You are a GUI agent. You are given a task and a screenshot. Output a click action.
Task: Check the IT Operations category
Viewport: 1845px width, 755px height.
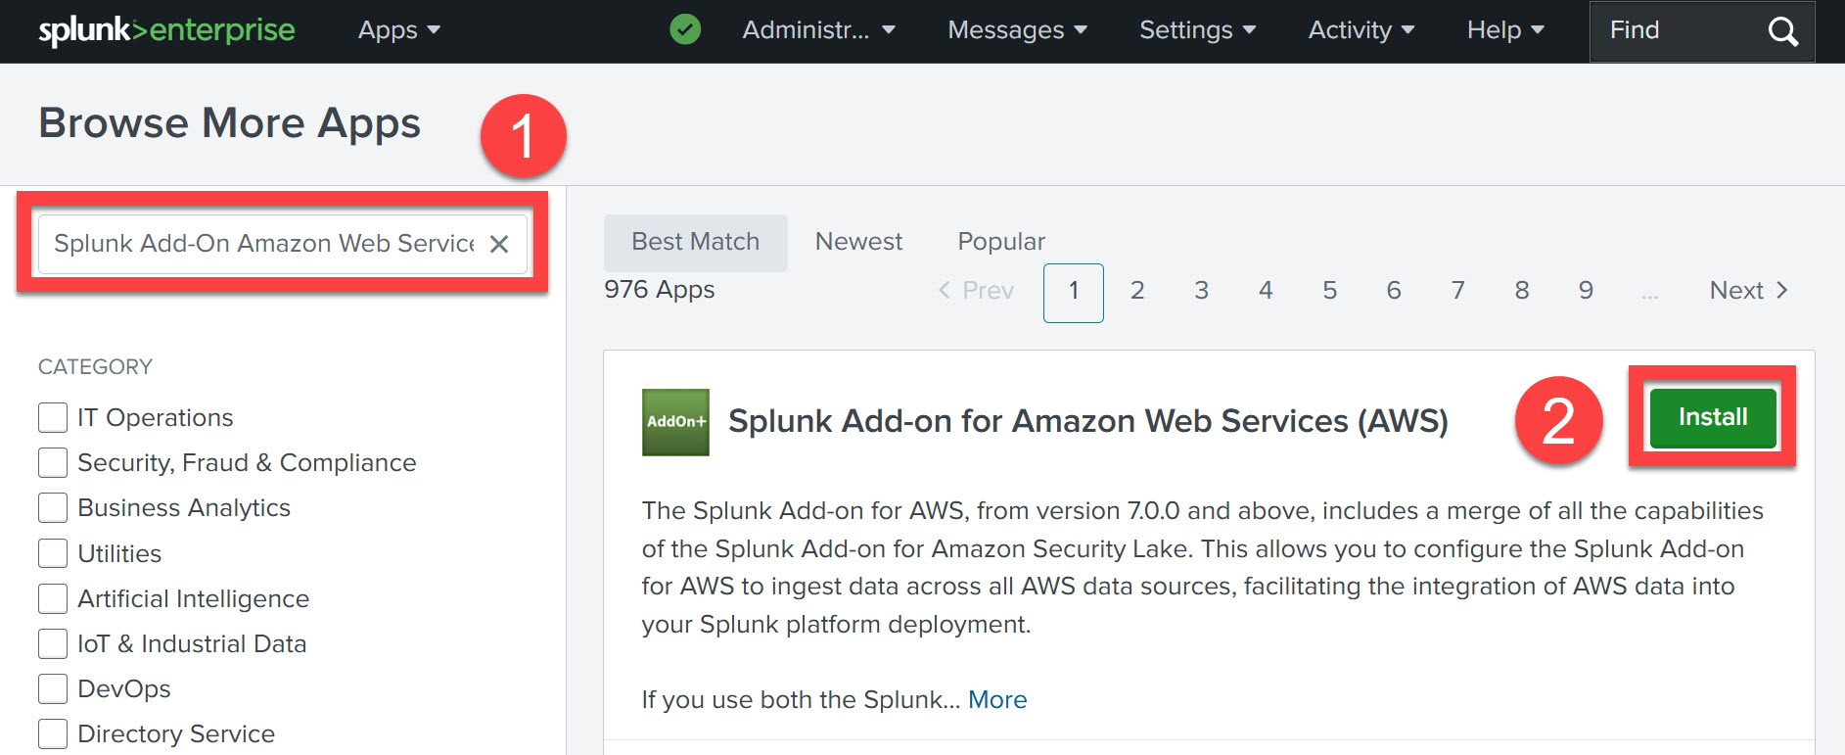tap(53, 416)
